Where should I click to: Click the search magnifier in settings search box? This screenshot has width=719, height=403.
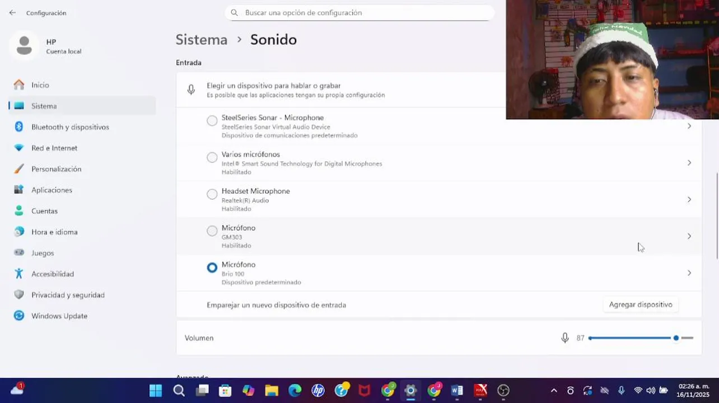(234, 12)
